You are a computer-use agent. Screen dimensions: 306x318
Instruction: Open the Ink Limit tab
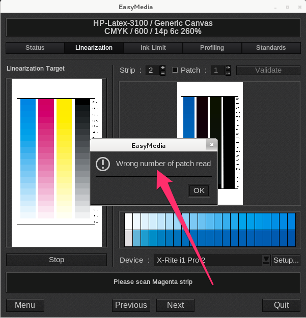(153, 48)
